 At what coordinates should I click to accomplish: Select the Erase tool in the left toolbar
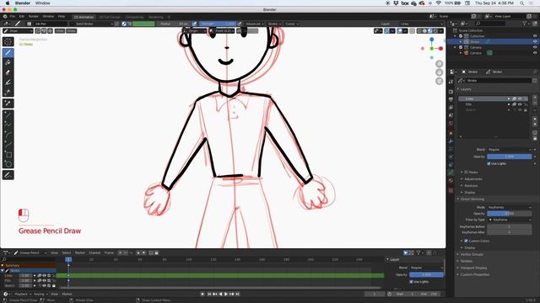tap(8, 72)
